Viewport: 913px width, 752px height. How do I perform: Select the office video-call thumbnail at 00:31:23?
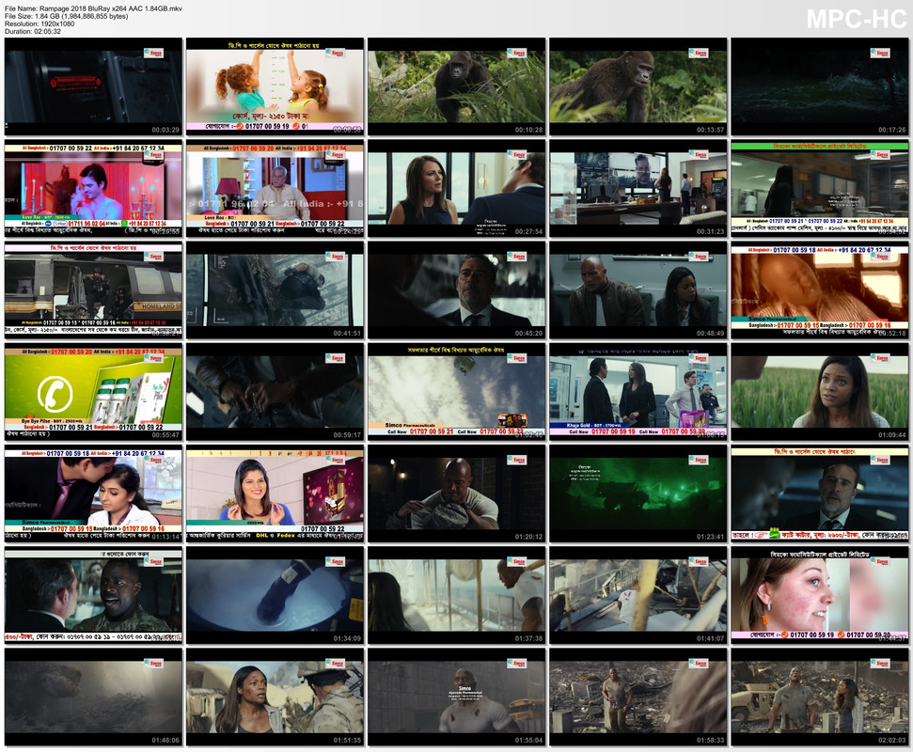pos(638,189)
